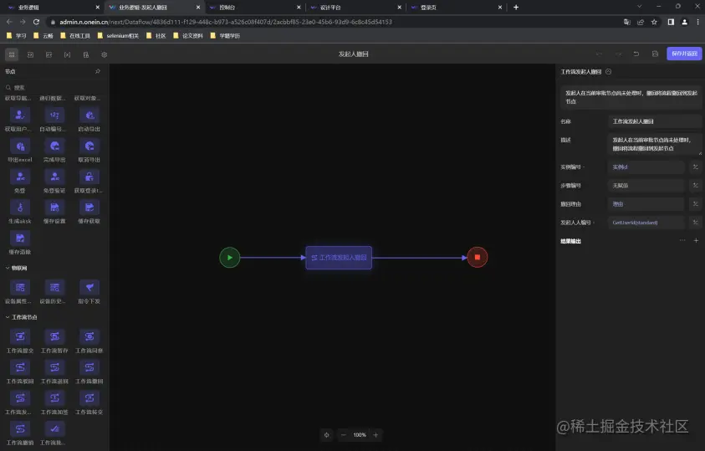Select the 免登 node icon
705x451 pixels.
(x=20, y=177)
